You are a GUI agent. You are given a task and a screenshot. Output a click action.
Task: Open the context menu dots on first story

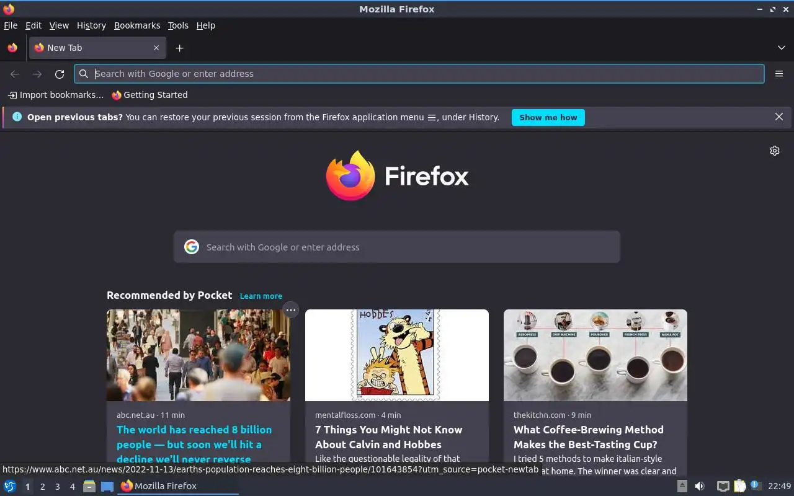click(290, 309)
